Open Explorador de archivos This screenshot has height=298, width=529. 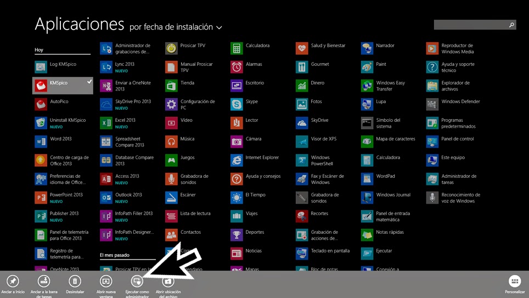click(448, 86)
